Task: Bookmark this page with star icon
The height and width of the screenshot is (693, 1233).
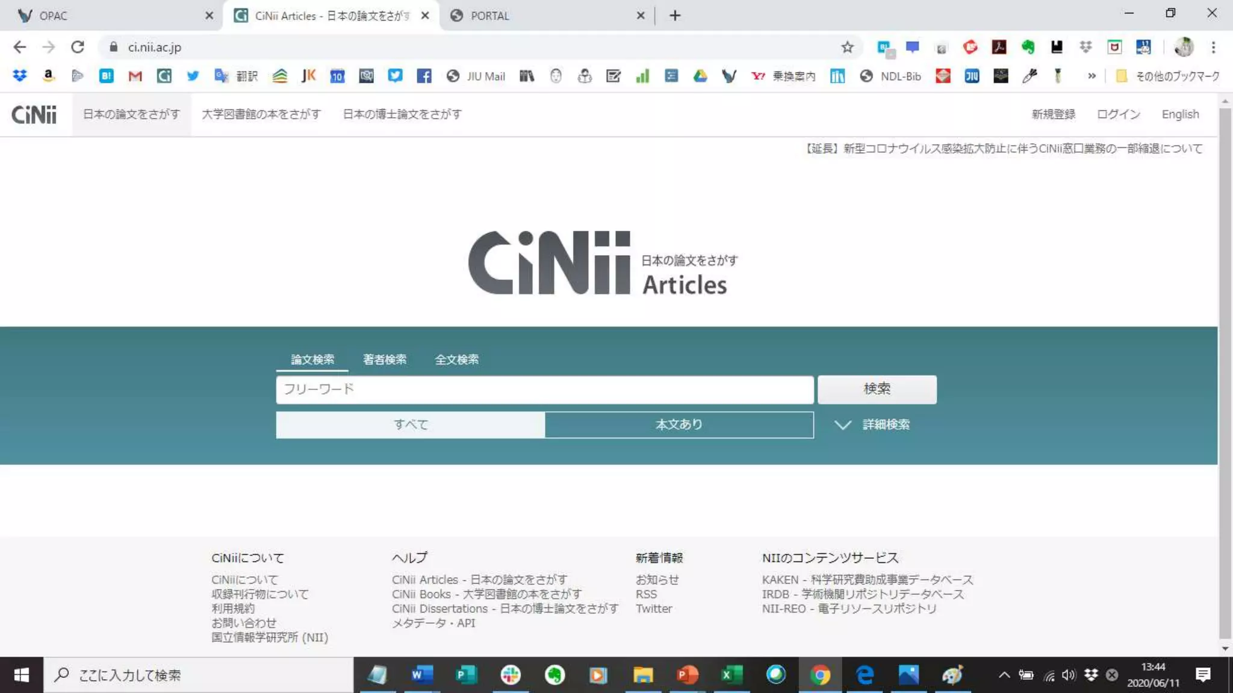Action: pos(847,47)
